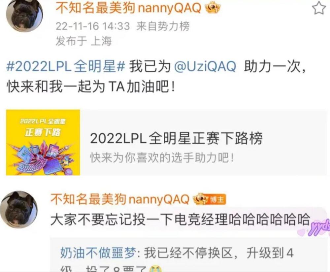Tap the quoted reply 我已经不停换区 text
Viewport: 330px width, 272px height.
188,253
